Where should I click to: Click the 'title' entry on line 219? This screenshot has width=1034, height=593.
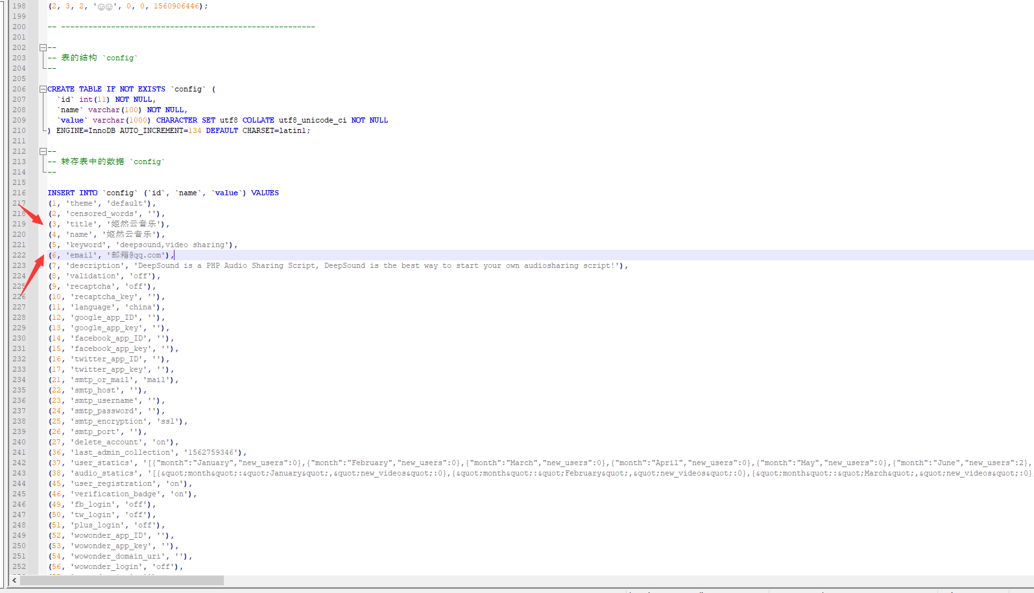(x=82, y=224)
